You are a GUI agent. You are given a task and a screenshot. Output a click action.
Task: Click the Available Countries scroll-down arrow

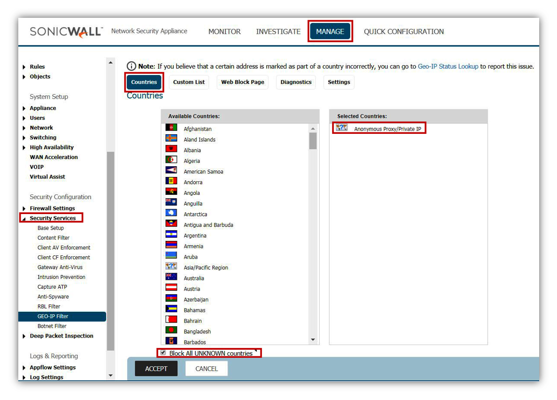(x=313, y=339)
